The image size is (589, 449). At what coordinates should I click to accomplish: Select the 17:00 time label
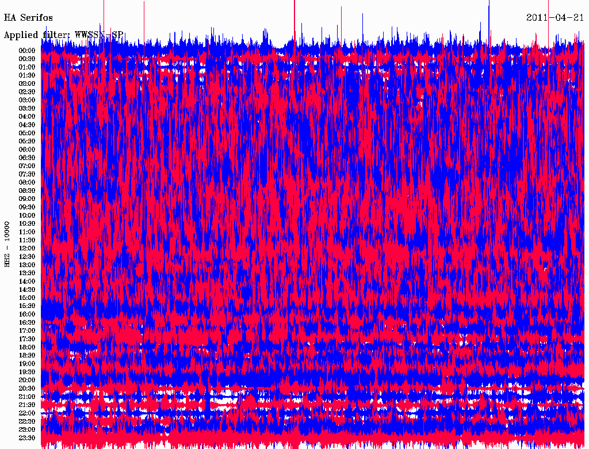point(27,331)
